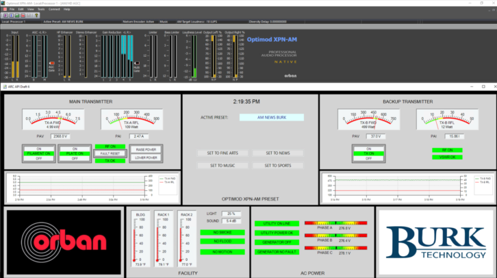Turn the main transmitter plate OFF

pos(75,158)
